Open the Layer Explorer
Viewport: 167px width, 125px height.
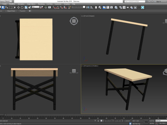click(100, 7)
